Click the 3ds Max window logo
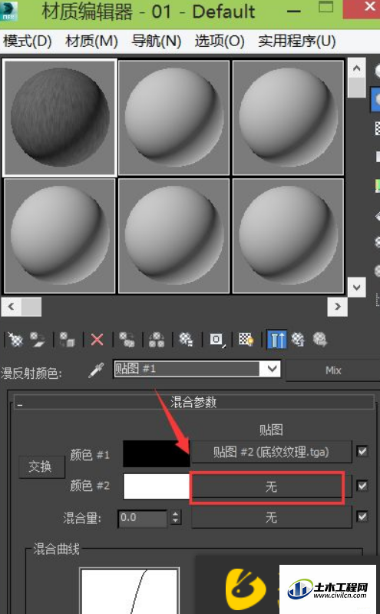This screenshot has height=614, width=380. tap(9, 11)
